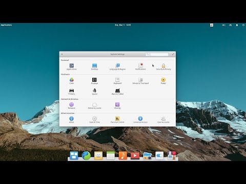Open the Parental Control settings
Viewport: 246px width, 184px height.
point(117,120)
